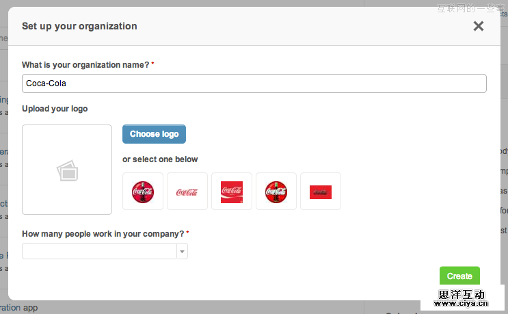This screenshot has width=508, height=314.
Task: Select the fourth round Coca-Cola bottle logo
Action: (276, 192)
